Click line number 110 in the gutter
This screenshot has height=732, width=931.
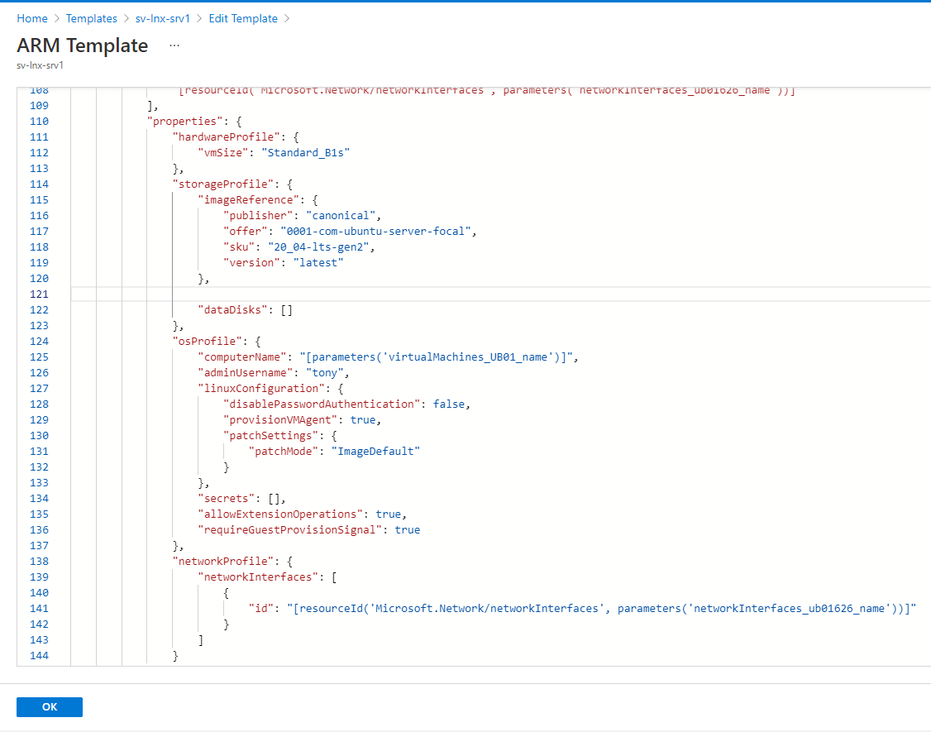[39, 122]
